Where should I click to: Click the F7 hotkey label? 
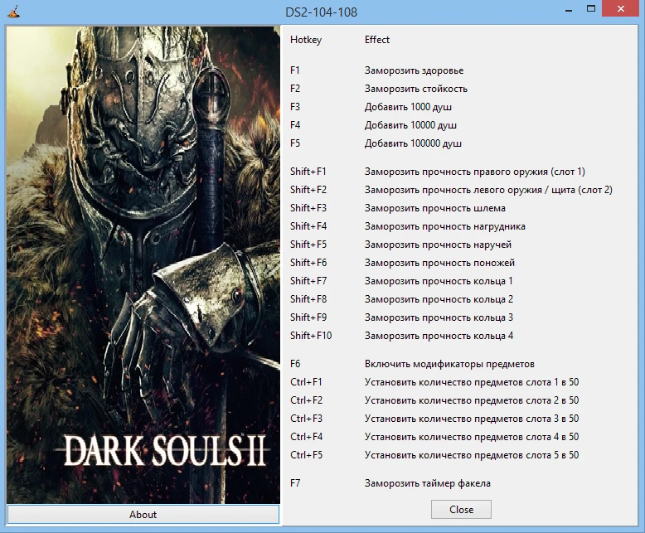click(295, 483)
